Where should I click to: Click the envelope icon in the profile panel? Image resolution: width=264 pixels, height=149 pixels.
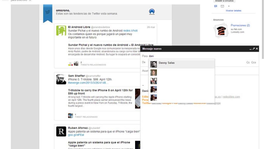pos(222,6)
